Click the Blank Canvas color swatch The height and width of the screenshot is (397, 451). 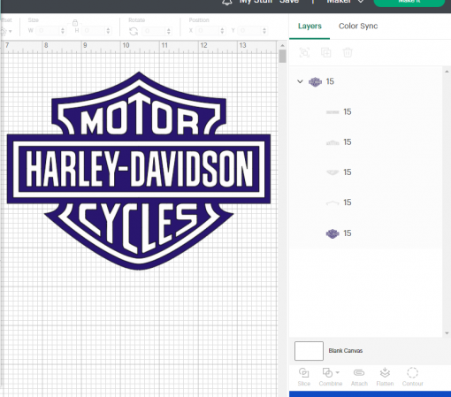[x=309, y=351]
